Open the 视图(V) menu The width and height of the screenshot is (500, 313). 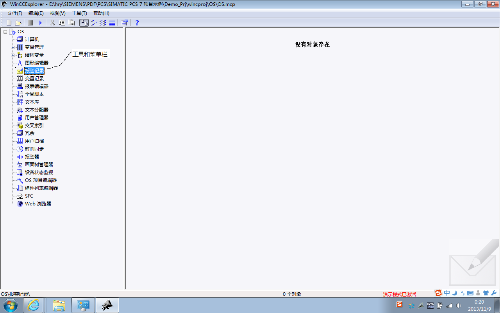[x=57, y=13]
